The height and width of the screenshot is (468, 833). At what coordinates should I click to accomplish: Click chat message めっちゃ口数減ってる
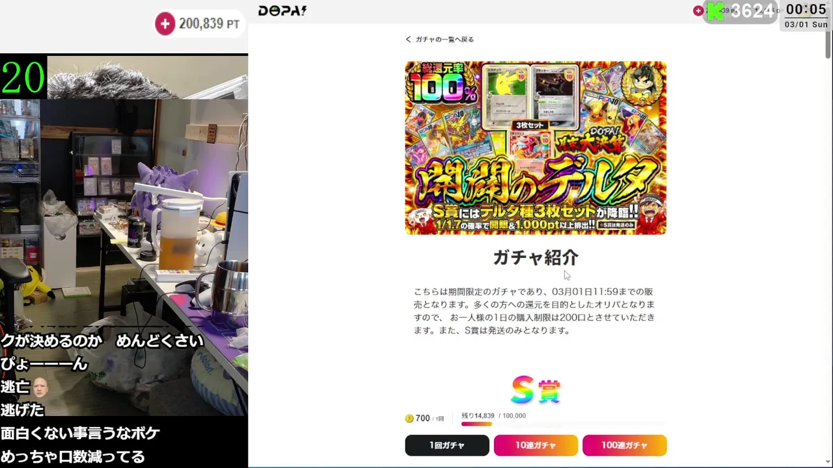click(x=73, y=456)
